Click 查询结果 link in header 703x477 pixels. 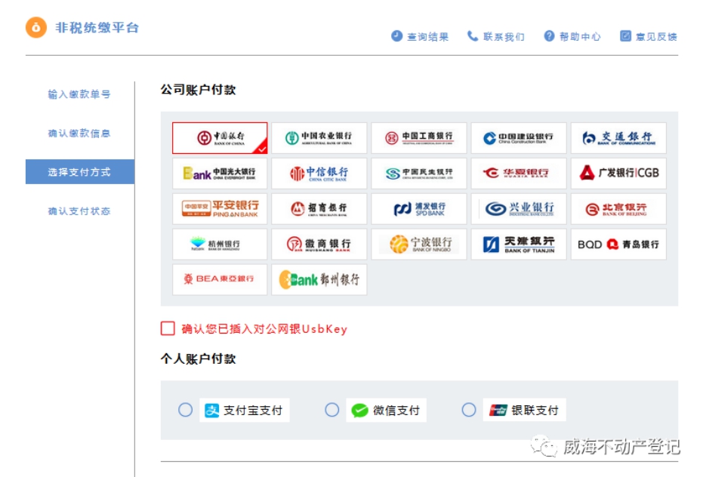pos(420,36)
